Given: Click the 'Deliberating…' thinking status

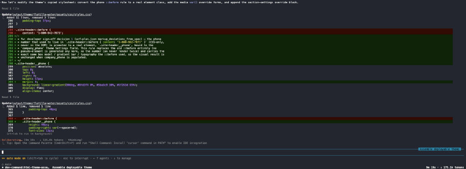Looking at the screenshot, I should coord(12,139).
